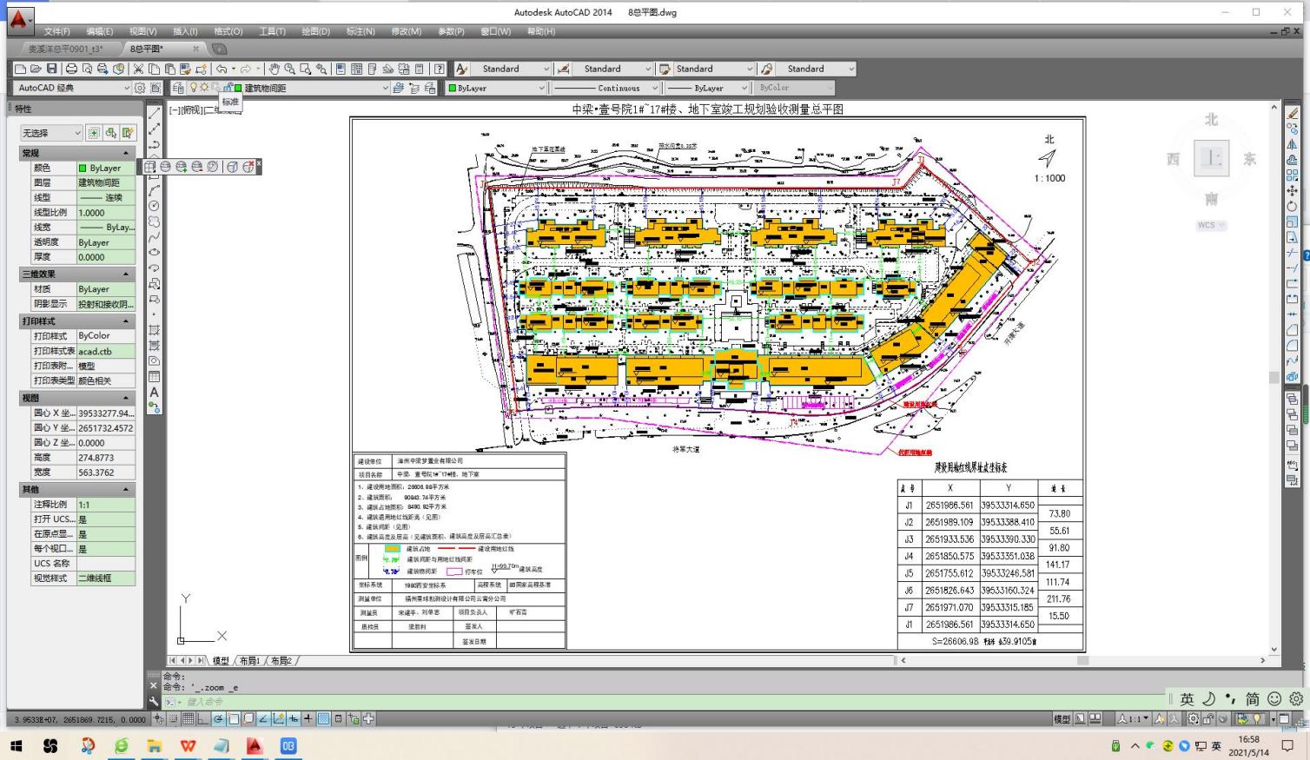
Task: Click Quick Select in the Properties panel
Action: pos(128,133)
